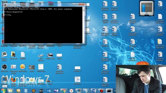Select the Замена билен Word document
The width and height of the screenshot is (166, 93).
(x=114, y=31)
